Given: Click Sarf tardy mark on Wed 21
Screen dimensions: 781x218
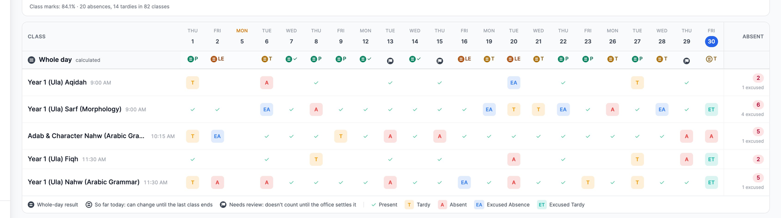Looking at the screenshot, I should click(538, 109).
